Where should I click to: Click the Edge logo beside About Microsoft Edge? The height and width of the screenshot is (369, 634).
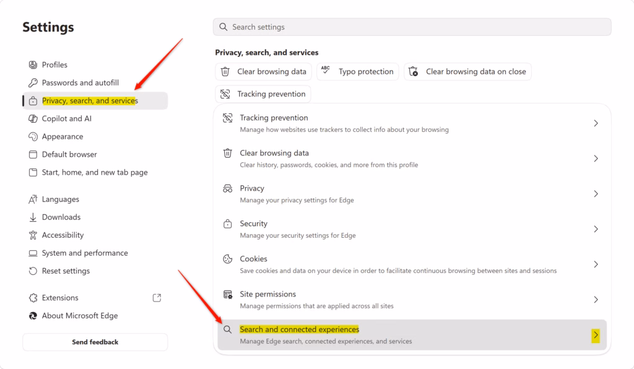click(33, 316)
